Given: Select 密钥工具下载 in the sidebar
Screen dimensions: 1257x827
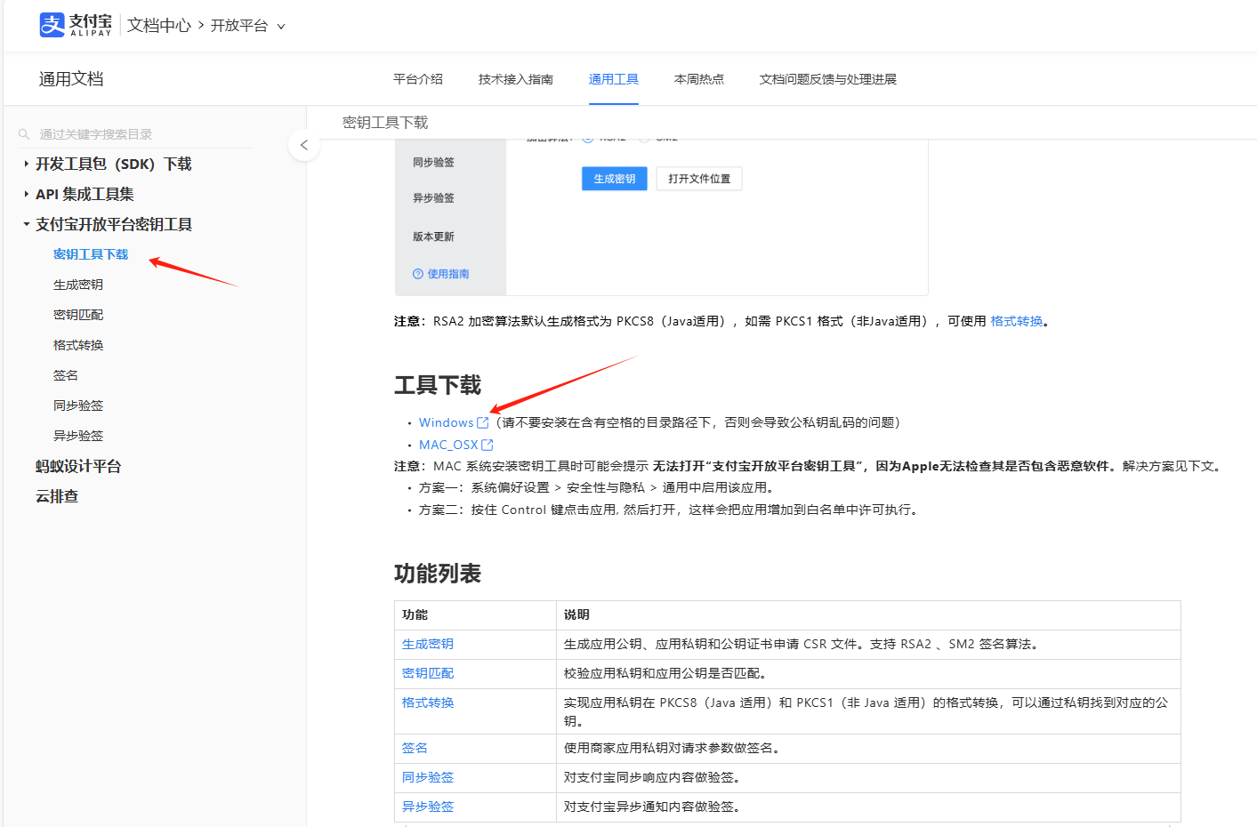Looking at the screenshot, I should (91, 254).
